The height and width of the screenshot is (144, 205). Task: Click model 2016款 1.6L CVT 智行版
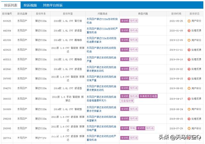68,21
